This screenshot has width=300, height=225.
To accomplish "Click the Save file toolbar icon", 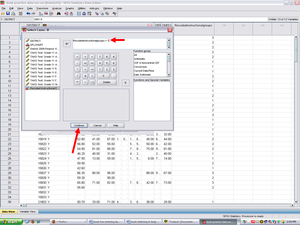I will (x=8, y=14).
